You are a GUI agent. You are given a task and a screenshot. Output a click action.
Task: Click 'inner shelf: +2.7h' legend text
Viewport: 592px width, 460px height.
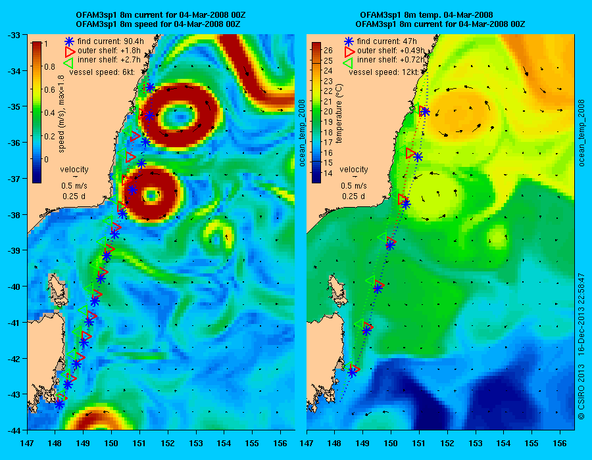coord(109,60)
